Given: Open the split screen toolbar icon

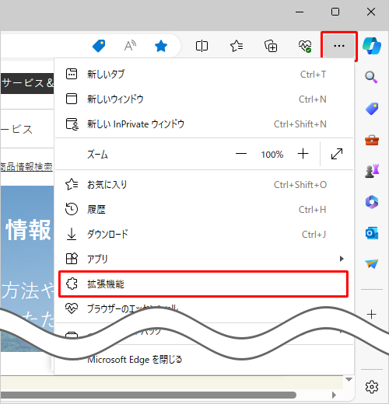Looking at the screenshot, I should pos(202,46).
